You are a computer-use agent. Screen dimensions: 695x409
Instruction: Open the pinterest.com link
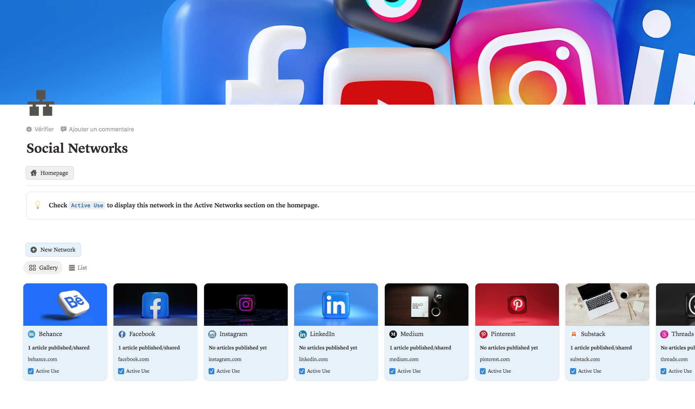coord(495,359)
